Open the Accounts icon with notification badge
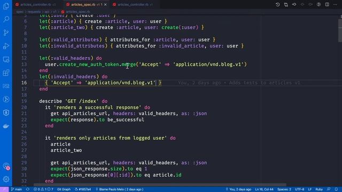This screenshot has height=192, width=342. click(x=6, y=166)
